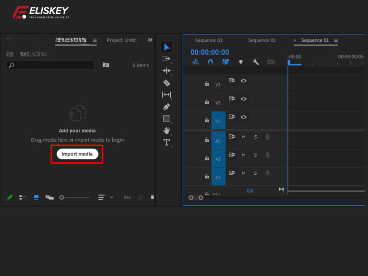This screenshot has height=276, width=368.
Task: Open the Sequence 01 panel menu
Action: click(x=336, y=40)
